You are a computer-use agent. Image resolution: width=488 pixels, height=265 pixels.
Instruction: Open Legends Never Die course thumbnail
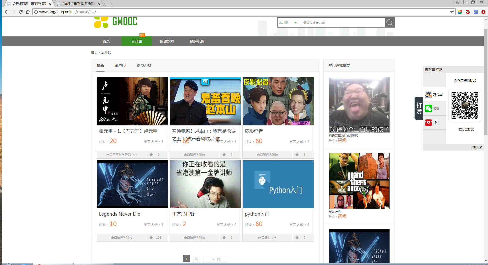132,184
